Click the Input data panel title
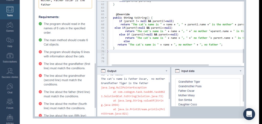The width and height of the screenshot is (262, 124). [x=188, y=71]
